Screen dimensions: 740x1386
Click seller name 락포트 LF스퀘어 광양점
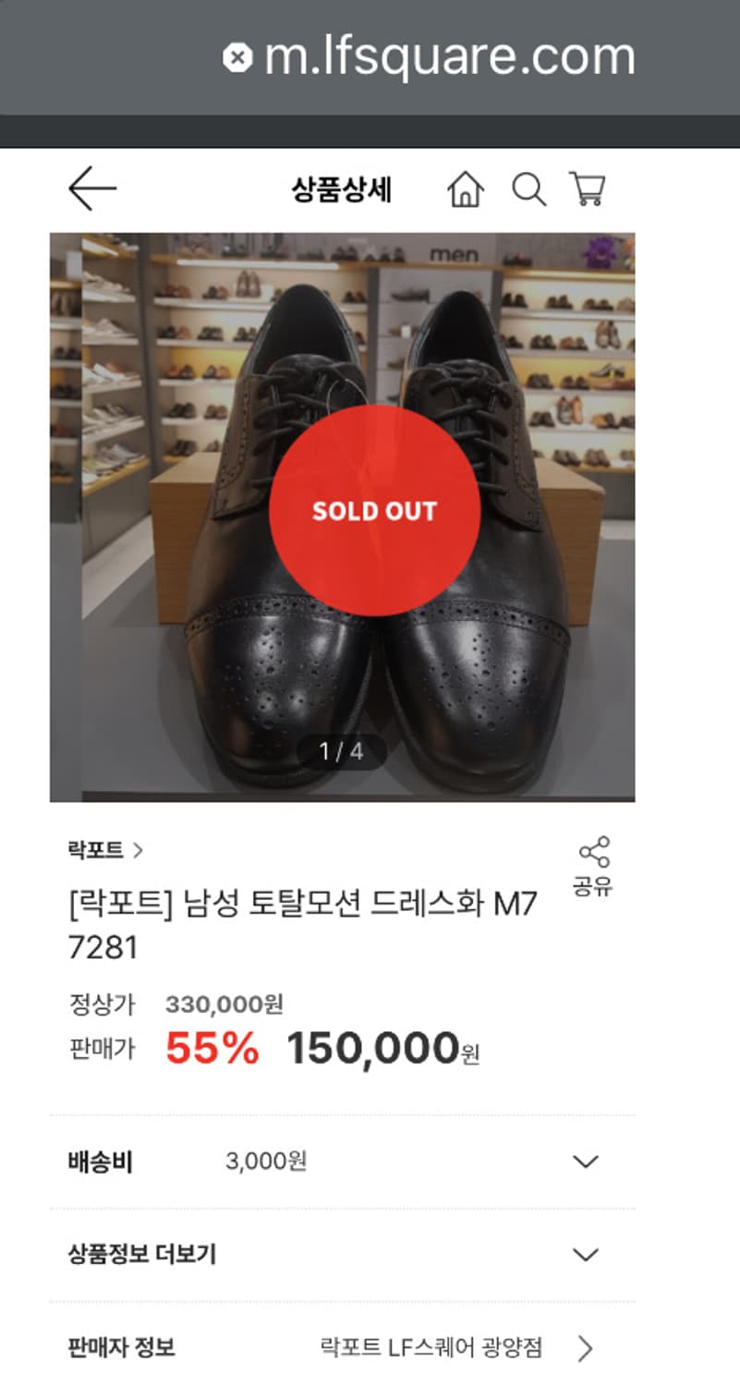coord(431,1348)
